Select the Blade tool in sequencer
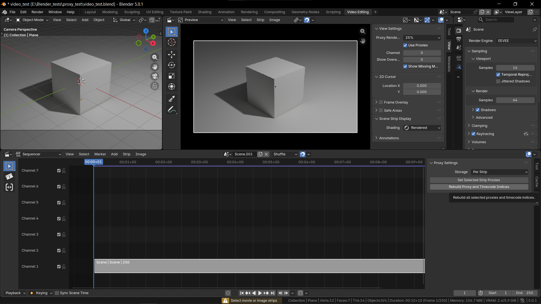 [x=9, y=177]
